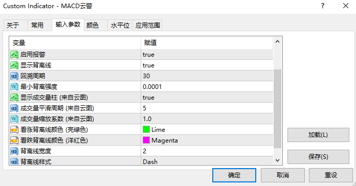
Task: Select 看涨背离线颜色 (亮绿色) label
Action: pyautogui.click(x=54, y=129)
